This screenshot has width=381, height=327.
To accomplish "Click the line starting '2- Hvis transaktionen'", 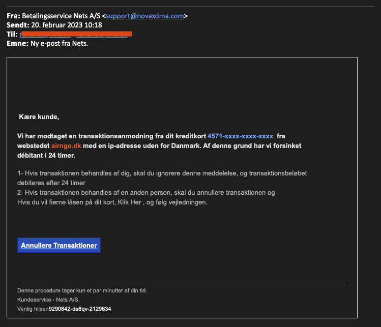I will (x=146, y=193).
